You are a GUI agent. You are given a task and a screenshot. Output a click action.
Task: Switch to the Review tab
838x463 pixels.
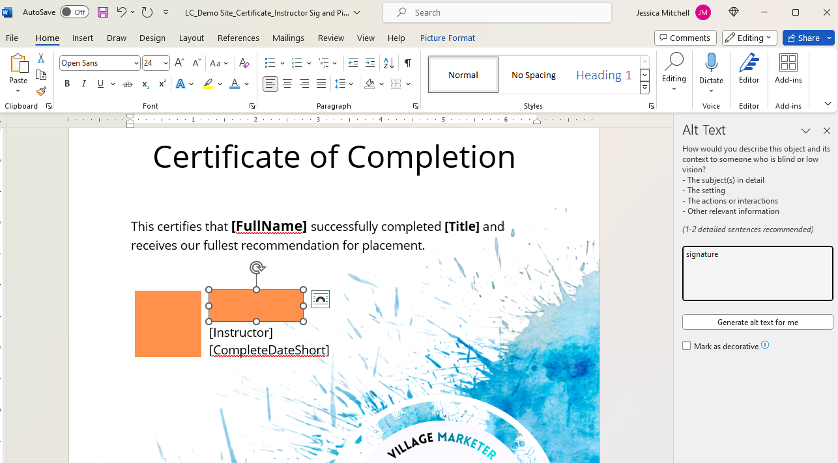pyautogui.click(x=331, y=38)
